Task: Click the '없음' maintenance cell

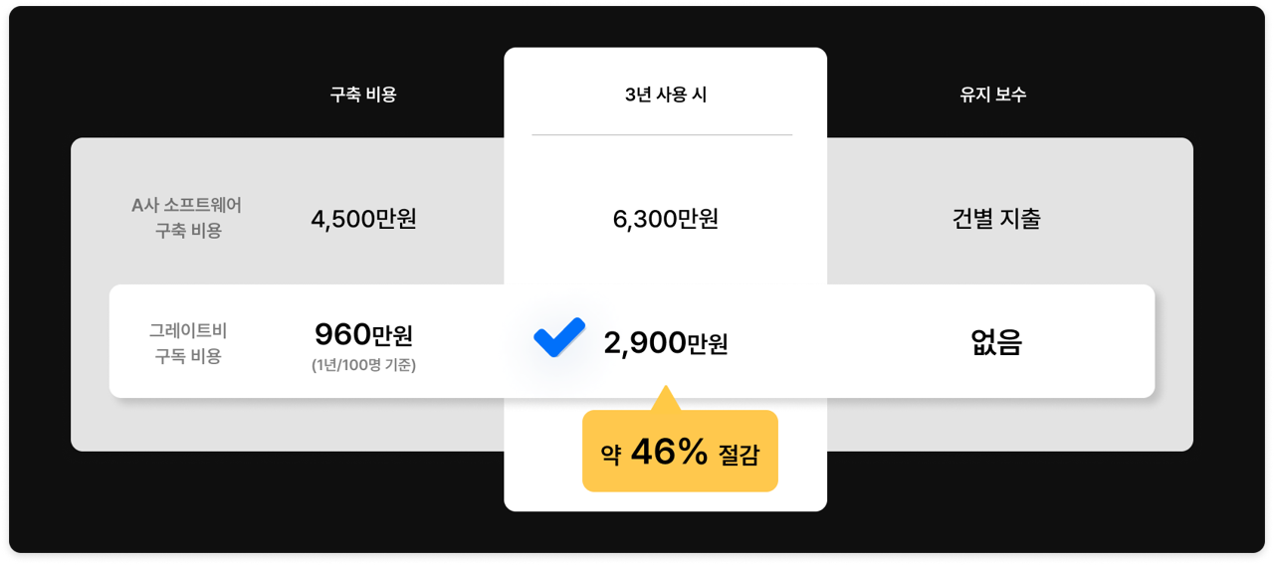Action: pos(996,342)
